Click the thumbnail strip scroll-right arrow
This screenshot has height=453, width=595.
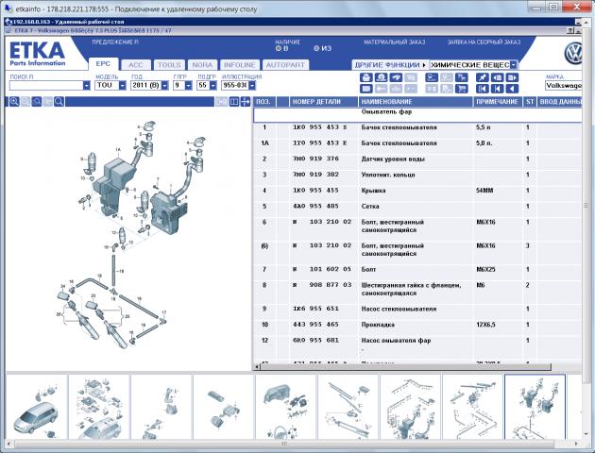pos(576,443)
